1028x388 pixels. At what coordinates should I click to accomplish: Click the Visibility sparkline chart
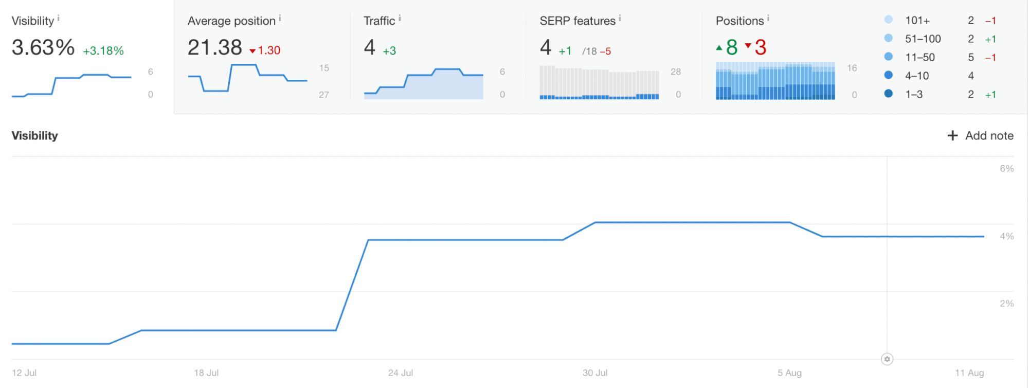(71, 85)
